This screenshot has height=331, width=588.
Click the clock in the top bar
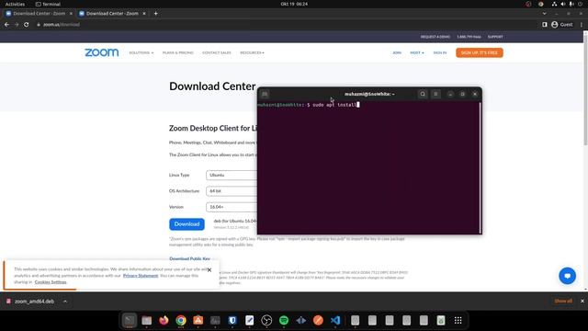(x=294, y=4)
